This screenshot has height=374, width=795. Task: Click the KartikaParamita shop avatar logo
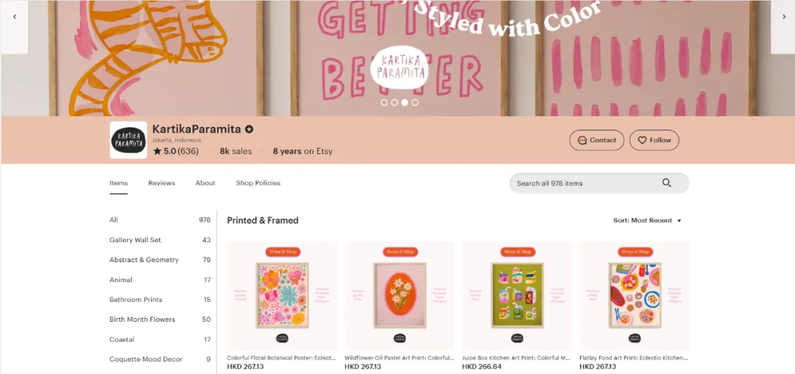[128, 140]
